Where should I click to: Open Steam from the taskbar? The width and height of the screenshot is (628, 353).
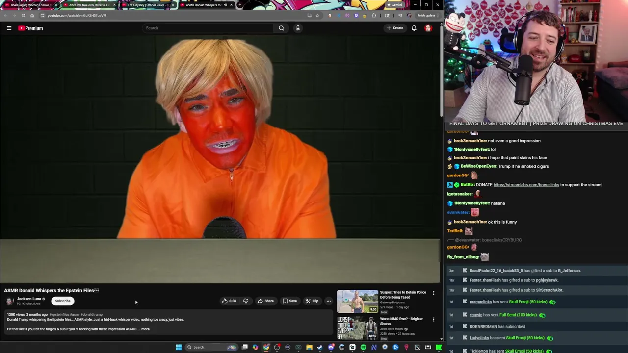[319, 347]
